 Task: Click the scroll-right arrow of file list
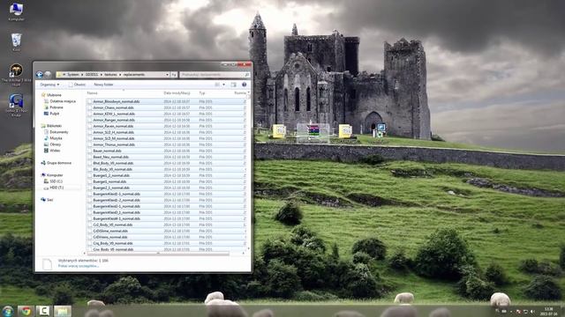tap(244, 254)
